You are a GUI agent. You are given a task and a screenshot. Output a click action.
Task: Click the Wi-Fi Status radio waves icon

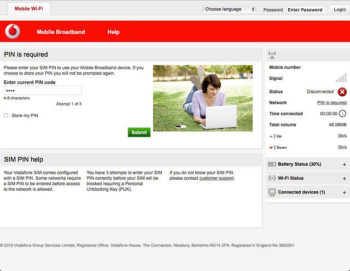coord(272,178)
